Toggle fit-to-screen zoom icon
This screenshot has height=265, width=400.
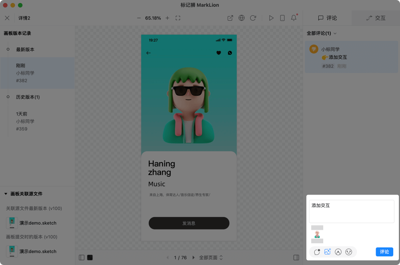178,18
